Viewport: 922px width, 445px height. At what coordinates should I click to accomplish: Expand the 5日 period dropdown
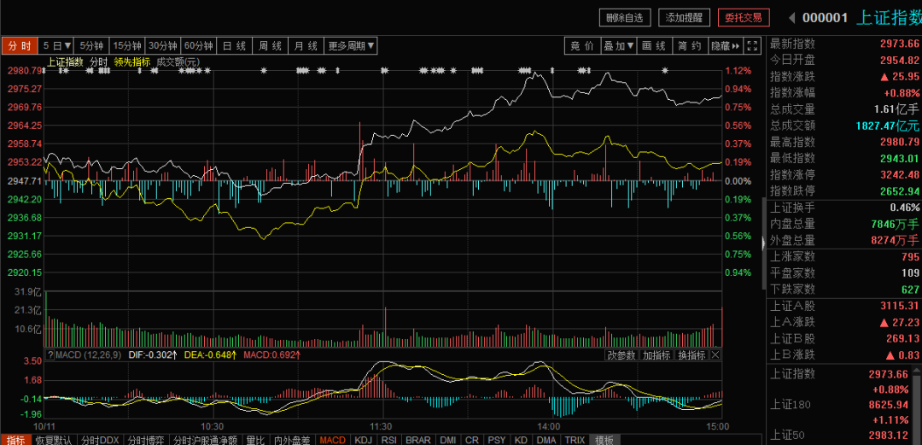[57, 46]
